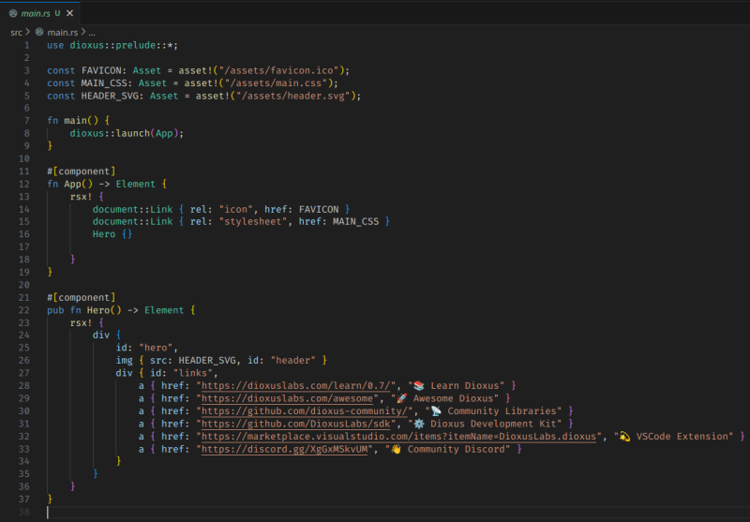Image resolution: width=750 pixels, height=522 pixels.
Task: Click the Rust file icon in the main.rs tab
Action: click(x=13, y=13)
